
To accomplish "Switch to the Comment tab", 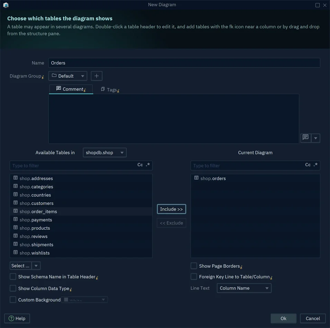I will coord(71,89).
